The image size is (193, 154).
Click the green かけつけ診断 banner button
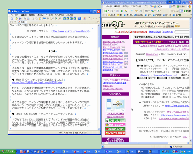click(115, 120)
